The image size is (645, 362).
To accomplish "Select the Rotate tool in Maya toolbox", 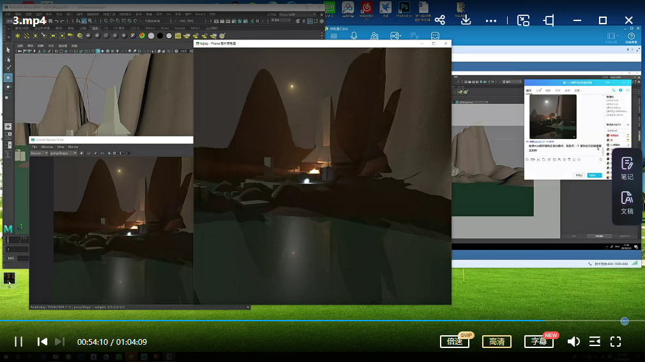I will (x=8, y=87).
